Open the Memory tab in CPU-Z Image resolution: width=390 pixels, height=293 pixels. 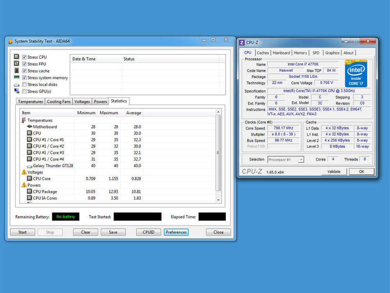click(x=300, y=53)
